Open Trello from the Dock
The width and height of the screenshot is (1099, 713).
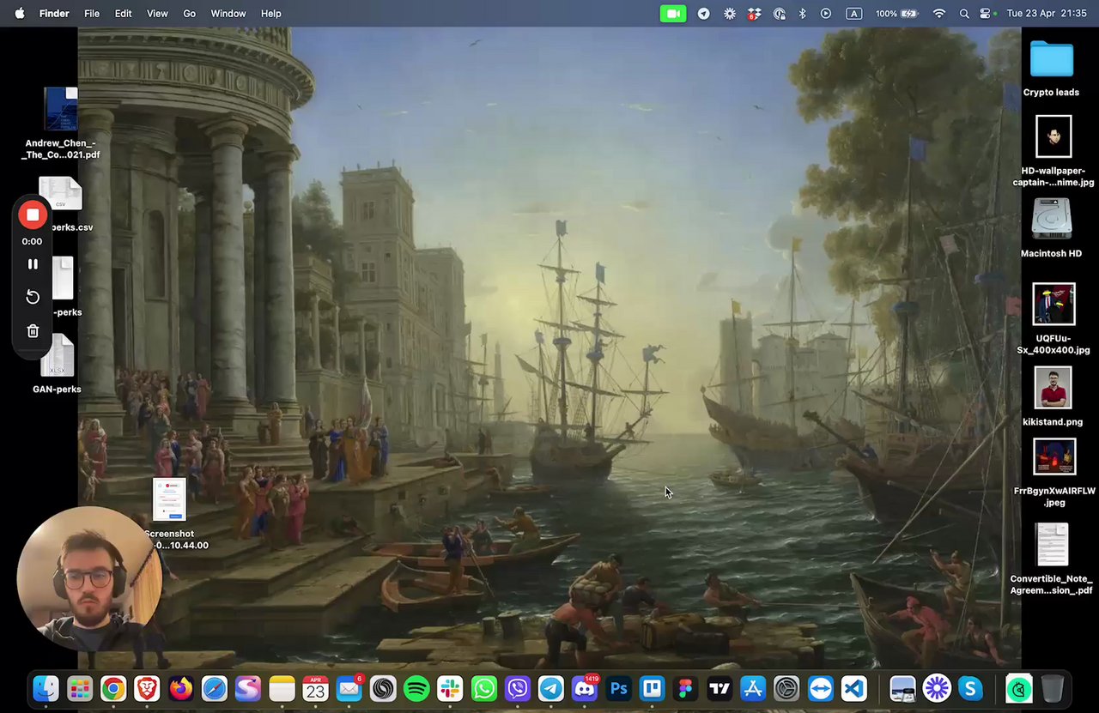click(x=652, y=688)
